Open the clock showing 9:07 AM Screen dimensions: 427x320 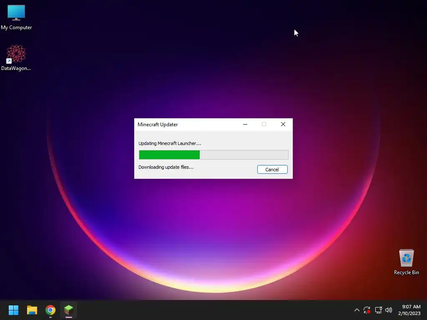pos(409,310)
